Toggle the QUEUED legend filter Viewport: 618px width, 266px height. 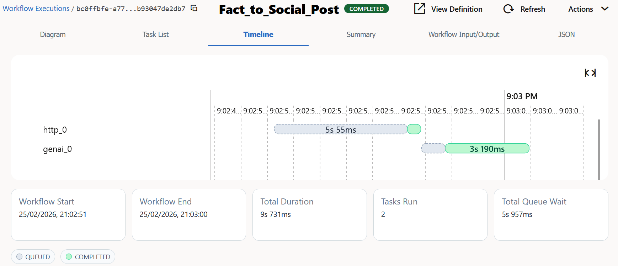[x=33, y=257]
